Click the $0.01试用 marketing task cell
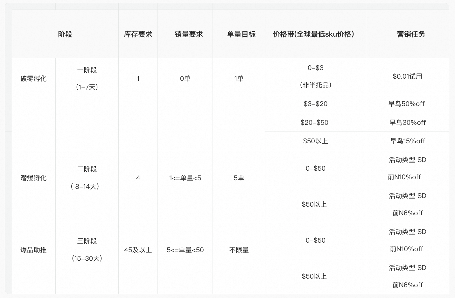 coord(407,76)
